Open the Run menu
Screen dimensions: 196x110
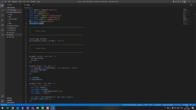[x=28, y=2]
